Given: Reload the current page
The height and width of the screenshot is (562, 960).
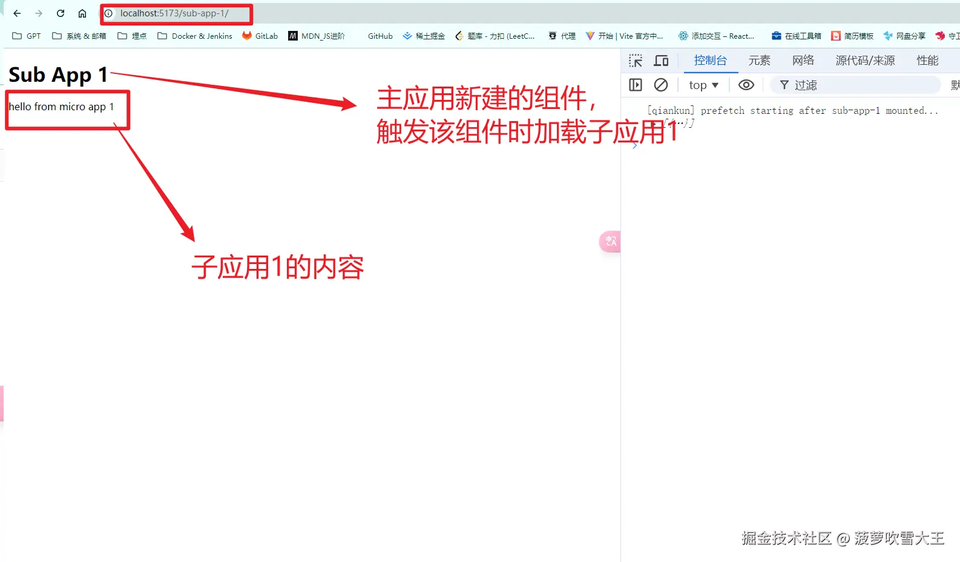Looking at the screenshot, I should click(61, 13).
